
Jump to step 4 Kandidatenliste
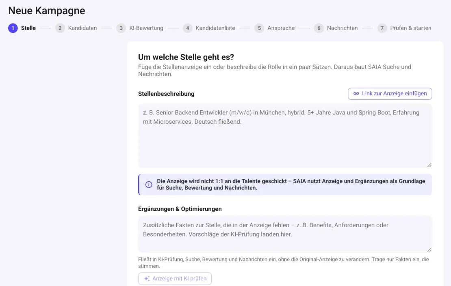(209, 28)
